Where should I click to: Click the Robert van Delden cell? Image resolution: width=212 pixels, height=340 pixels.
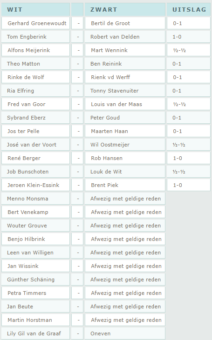click(125, 37)
